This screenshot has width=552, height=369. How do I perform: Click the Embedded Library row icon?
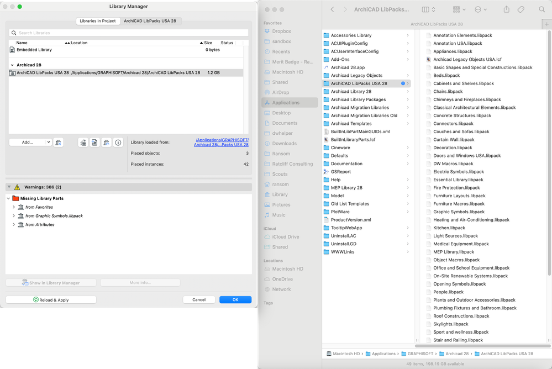[x=12, y=50]
